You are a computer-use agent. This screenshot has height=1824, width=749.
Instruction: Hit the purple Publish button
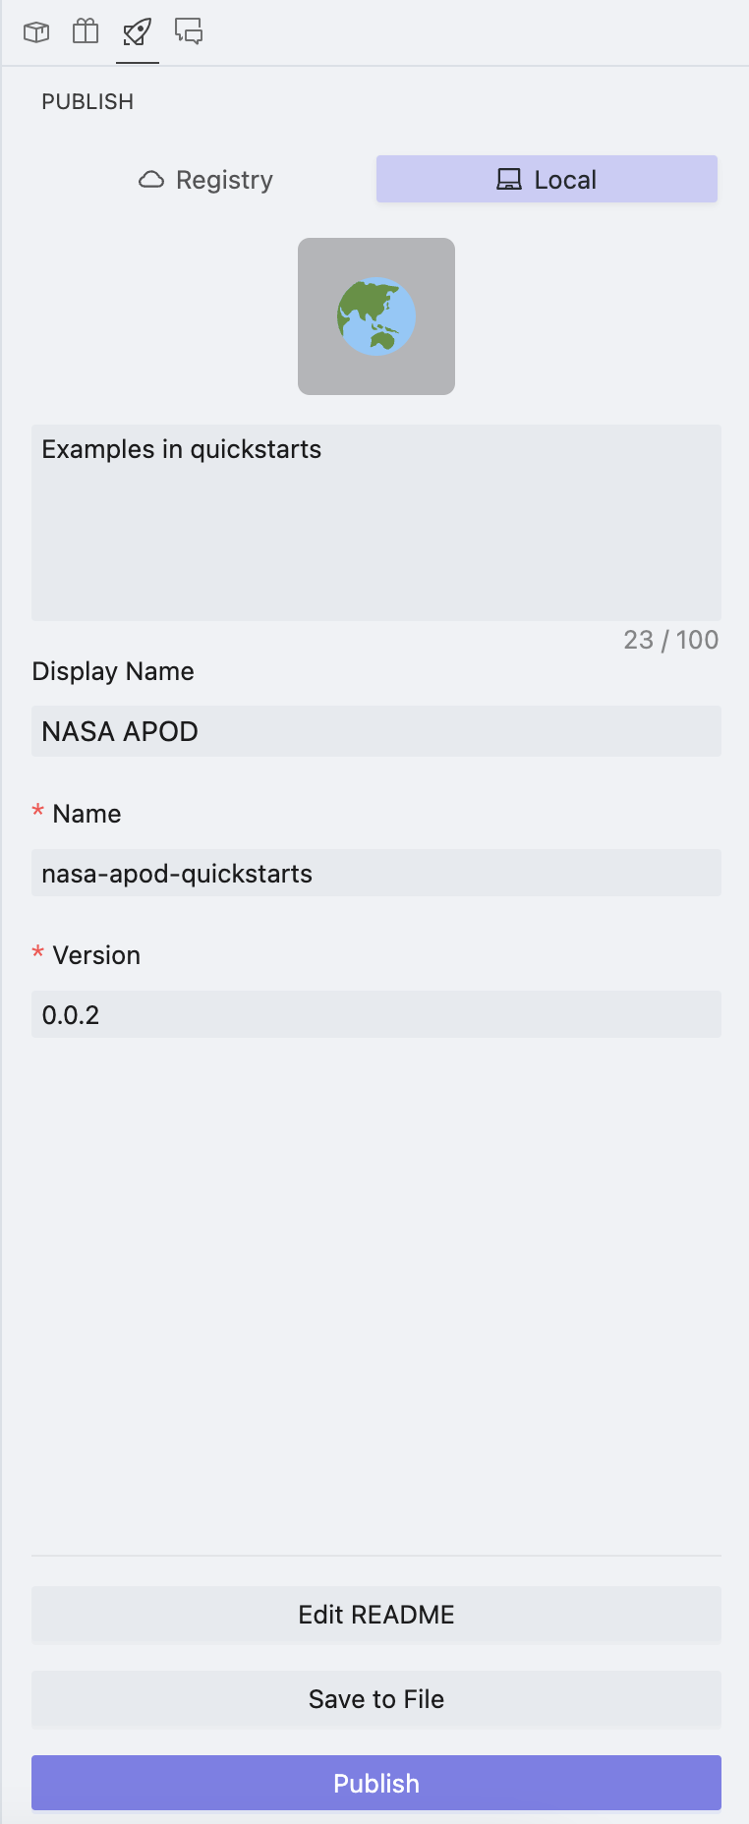click(x=376, y=1784)
